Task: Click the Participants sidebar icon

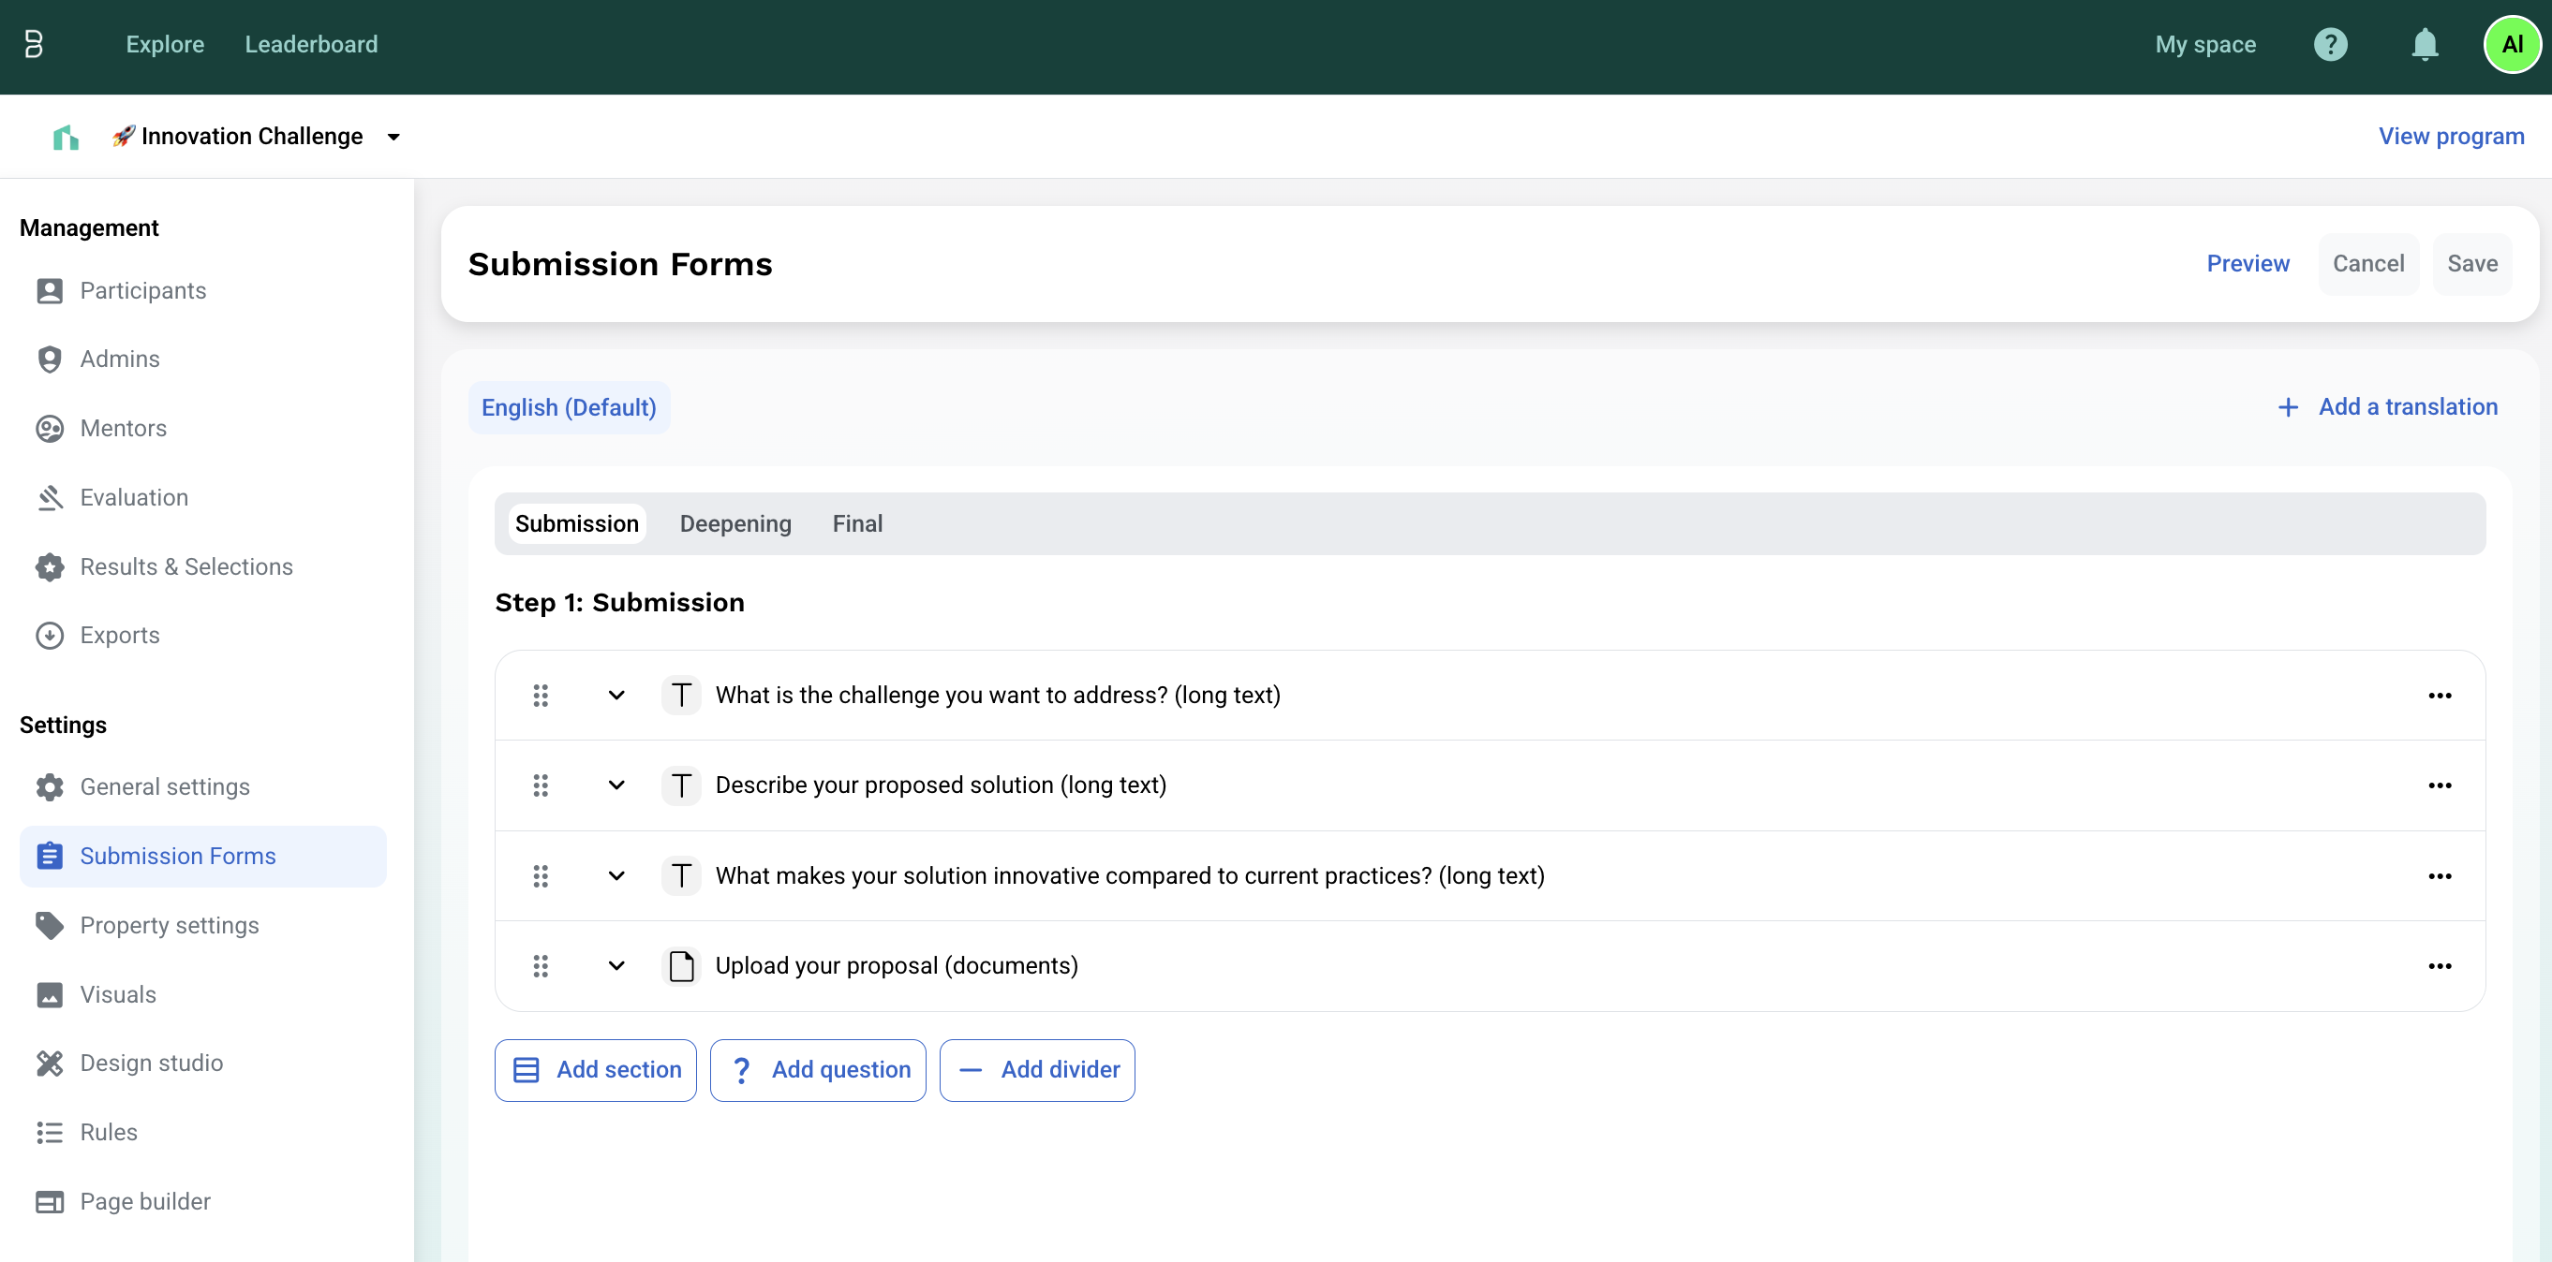Action: tap(50, 291)
